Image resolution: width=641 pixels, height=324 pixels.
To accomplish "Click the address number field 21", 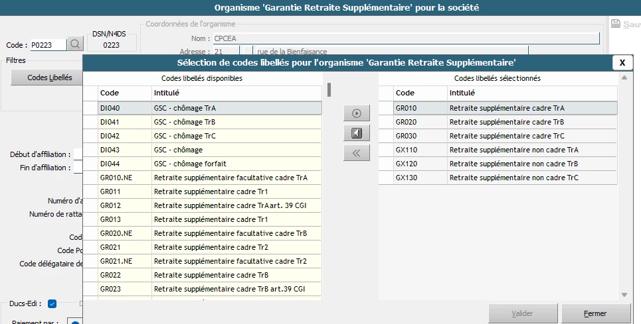I will [226, 52].
